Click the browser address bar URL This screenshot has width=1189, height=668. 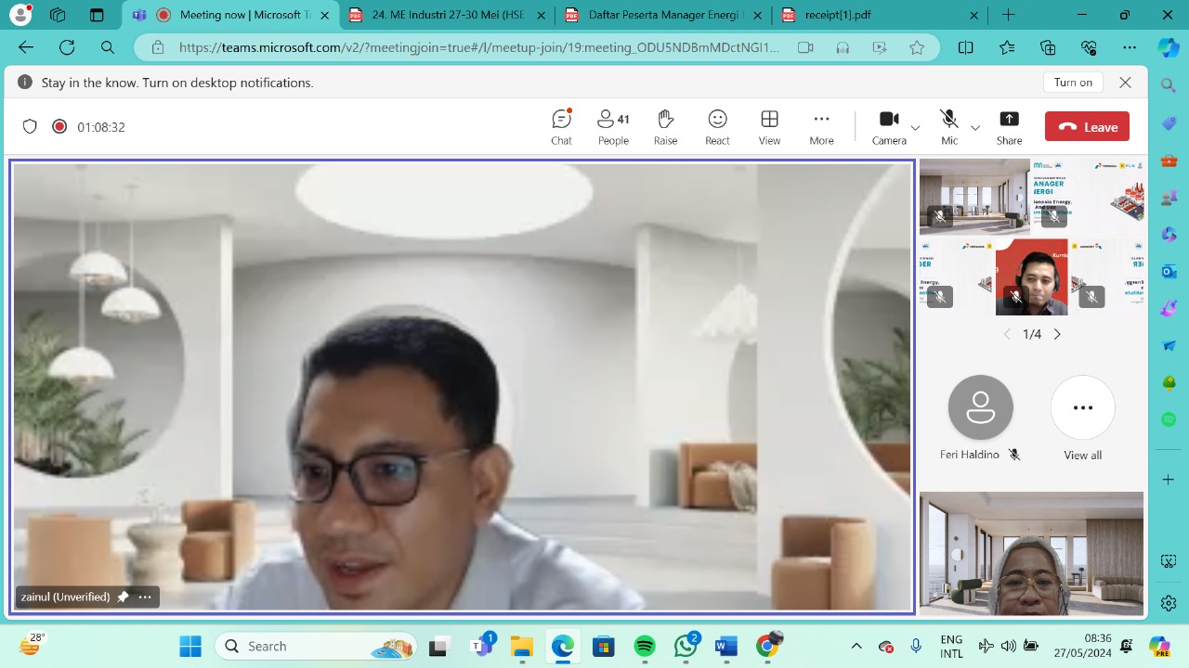pos(478,47)
